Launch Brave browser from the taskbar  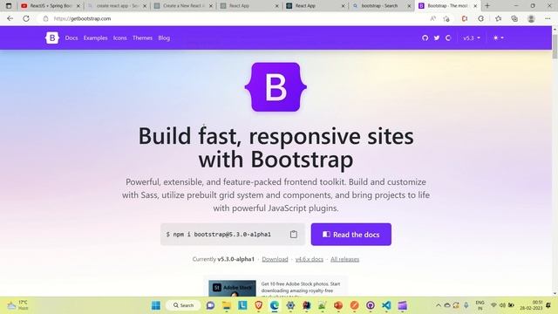pyautogui.click(x=259, y=305)
